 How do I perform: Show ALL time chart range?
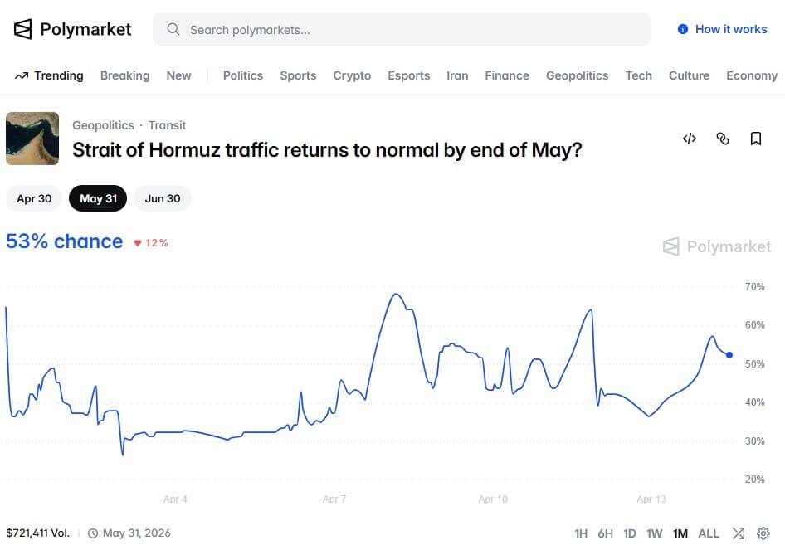tap(709, 533)
